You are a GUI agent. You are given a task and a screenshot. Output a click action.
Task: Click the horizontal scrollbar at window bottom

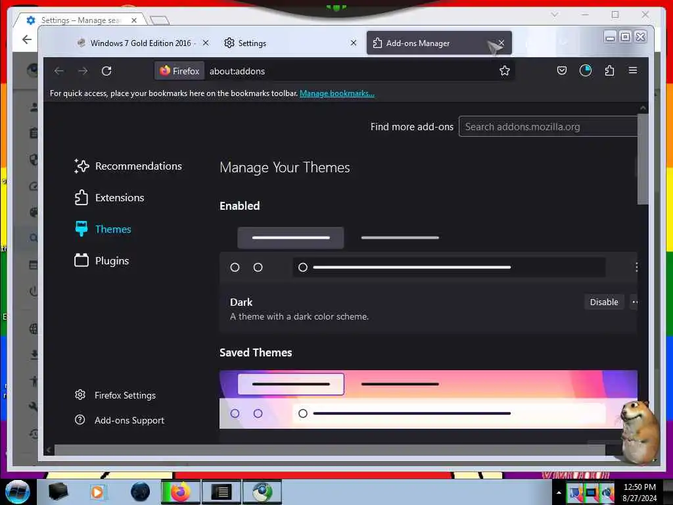pyautogui.click(x=329, y=450)
